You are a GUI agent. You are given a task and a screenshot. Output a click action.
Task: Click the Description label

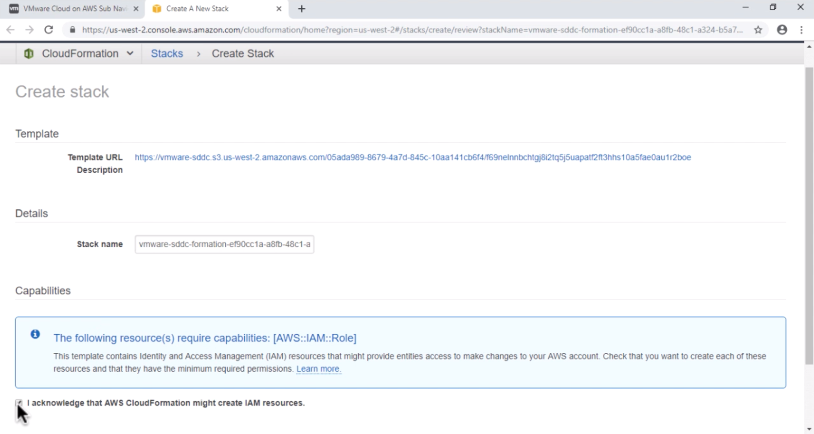coord(100,170)
